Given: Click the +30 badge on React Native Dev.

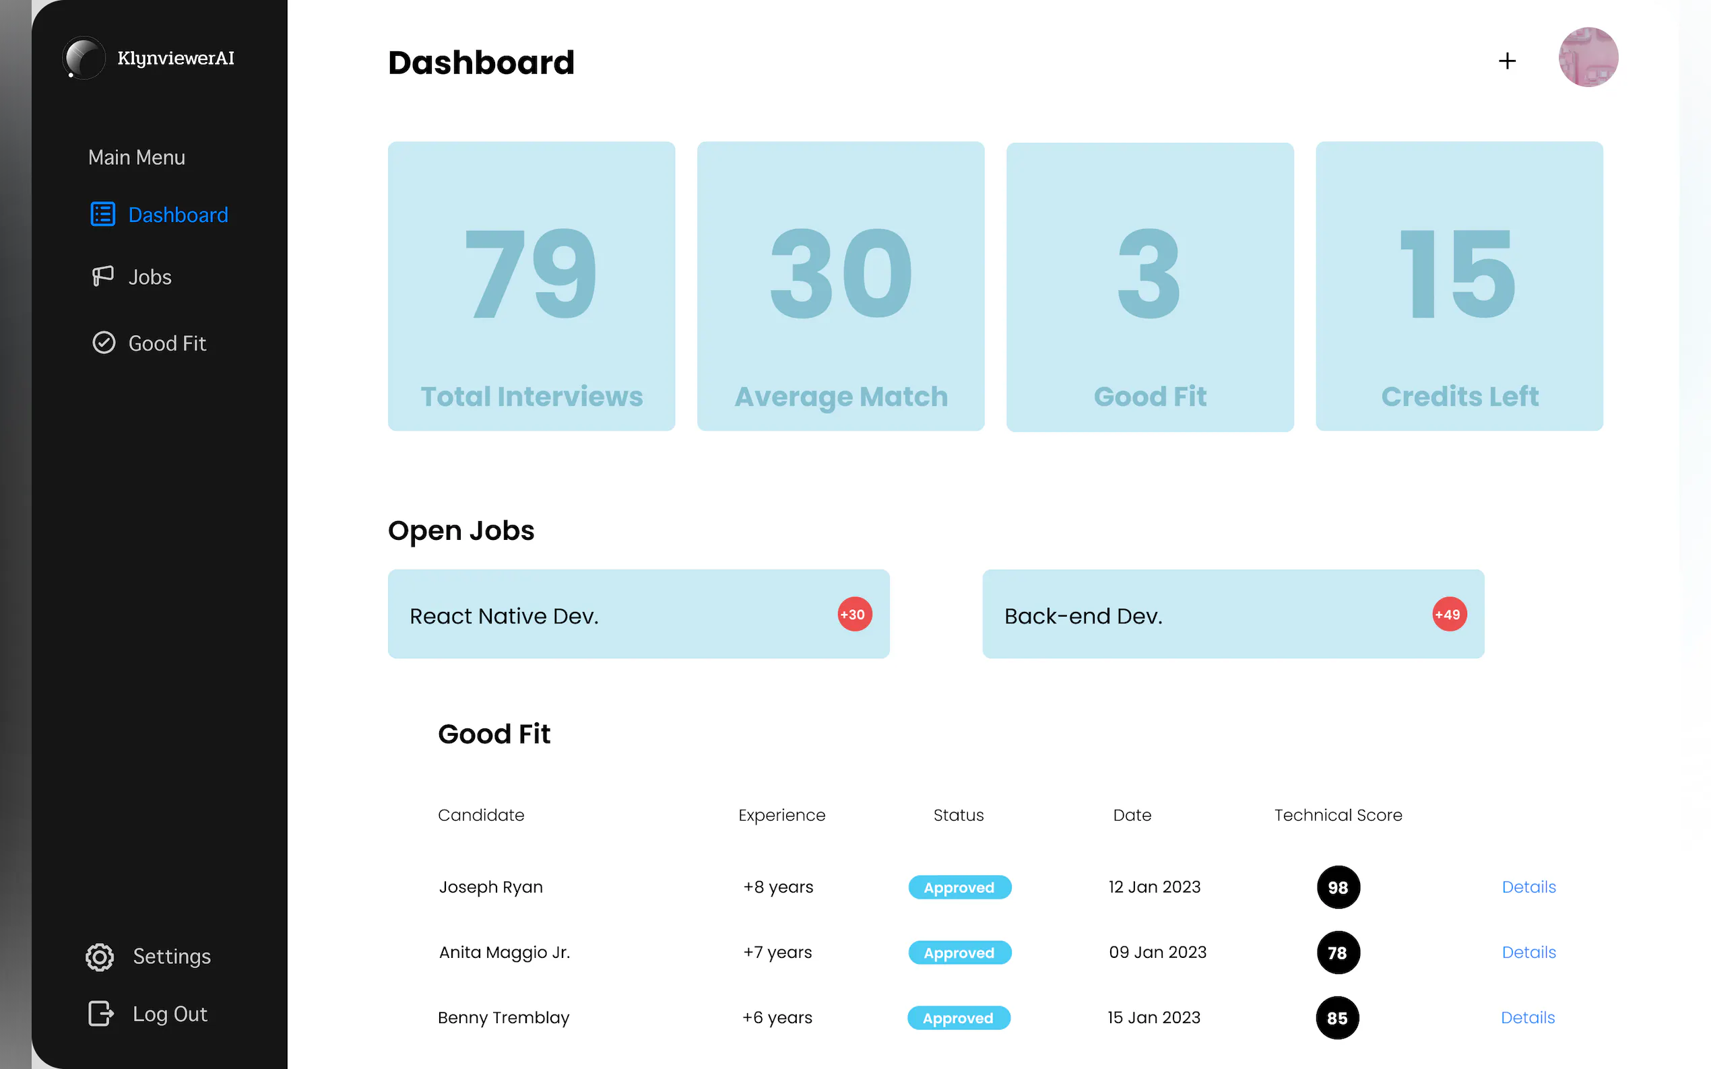Looking at the screenshot, I should [x=854, y=615].
